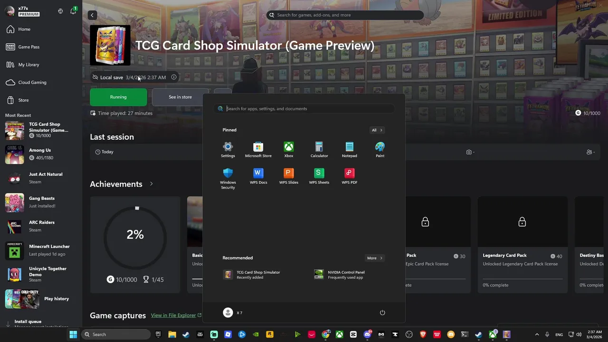Viewport: 608px width, 342px height.
Task: Open Xbox notifications bell
Action: (x=73, y=11)
